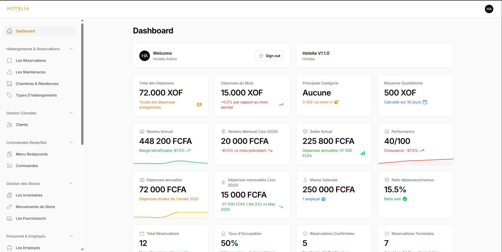502x252 pixels.
Task: Click the Dashboard home icon in sidebar
Action: [9, 31]
